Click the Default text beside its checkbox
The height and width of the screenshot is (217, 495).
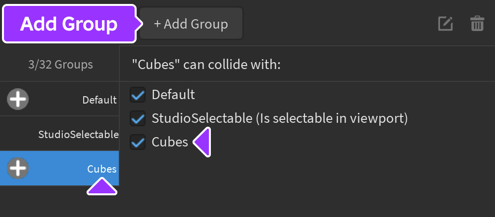pos(173,94)
